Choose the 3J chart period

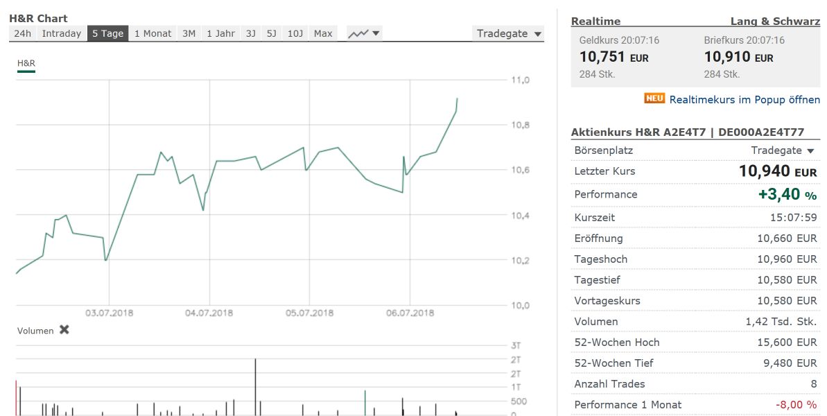click(250, 33)
